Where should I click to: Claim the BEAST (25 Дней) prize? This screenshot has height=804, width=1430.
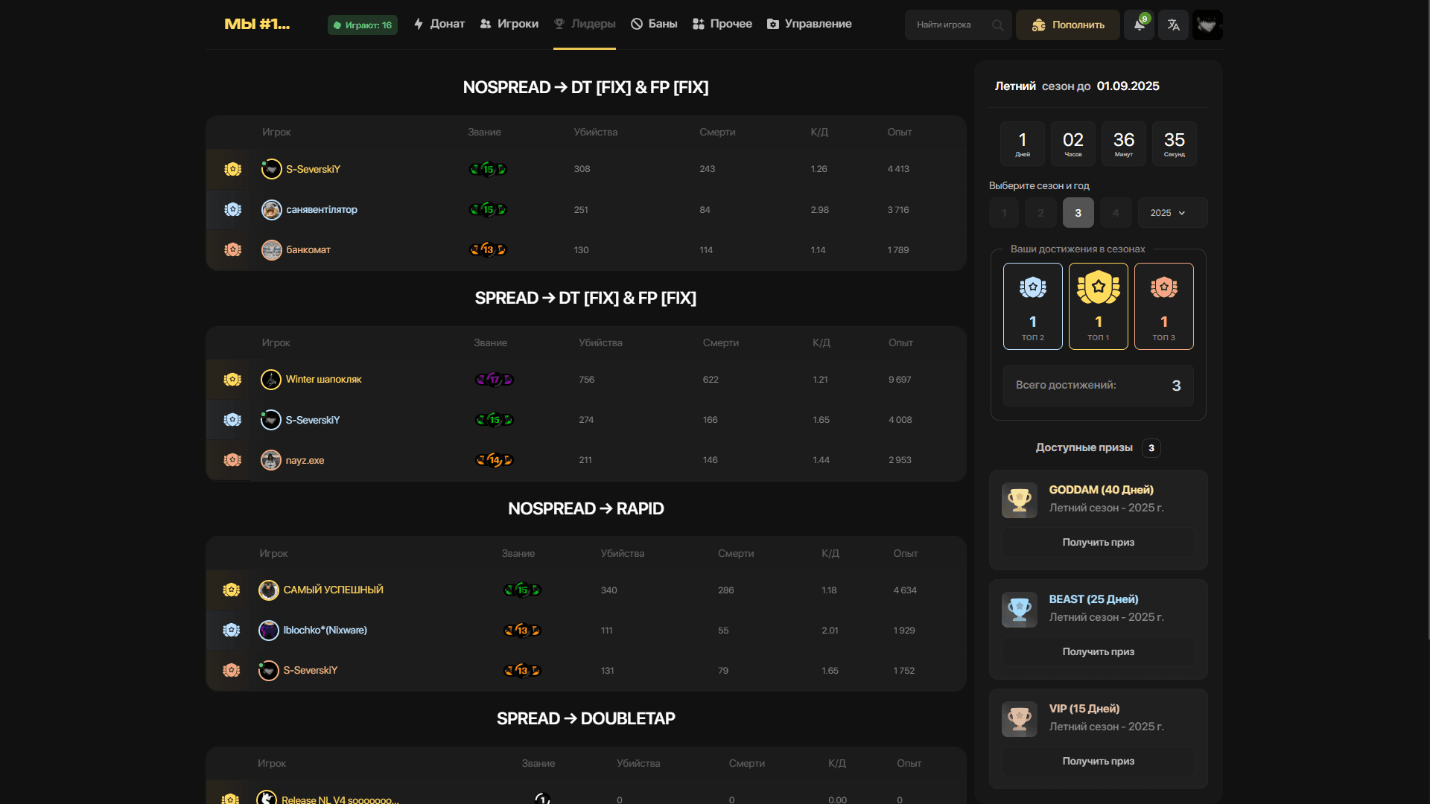1099,652
